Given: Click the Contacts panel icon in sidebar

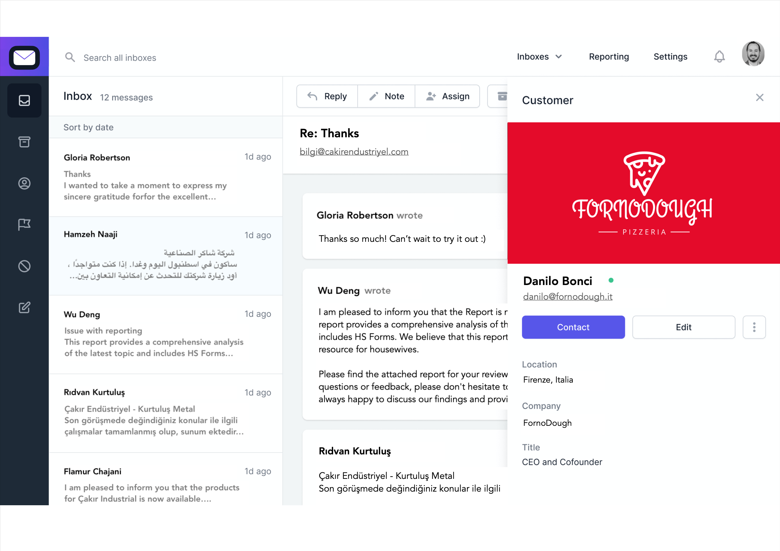Looking at the screenshot, I should [x=24, y=183].
